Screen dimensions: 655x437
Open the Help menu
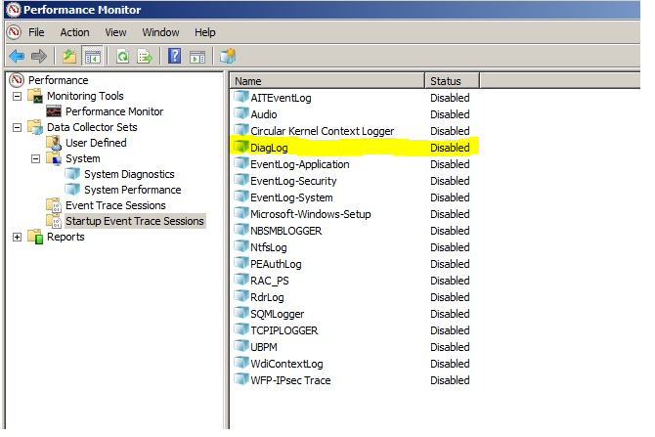point(205,32)
